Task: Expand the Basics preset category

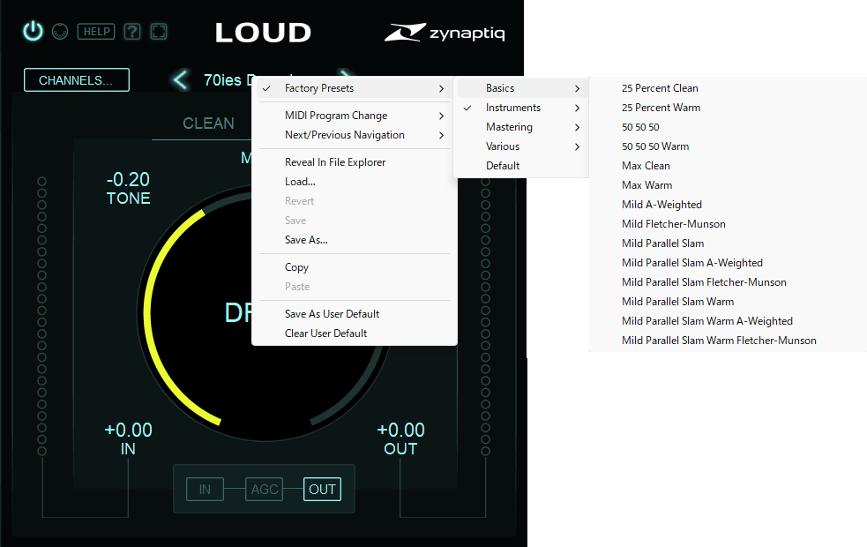Action: [521, 88]
